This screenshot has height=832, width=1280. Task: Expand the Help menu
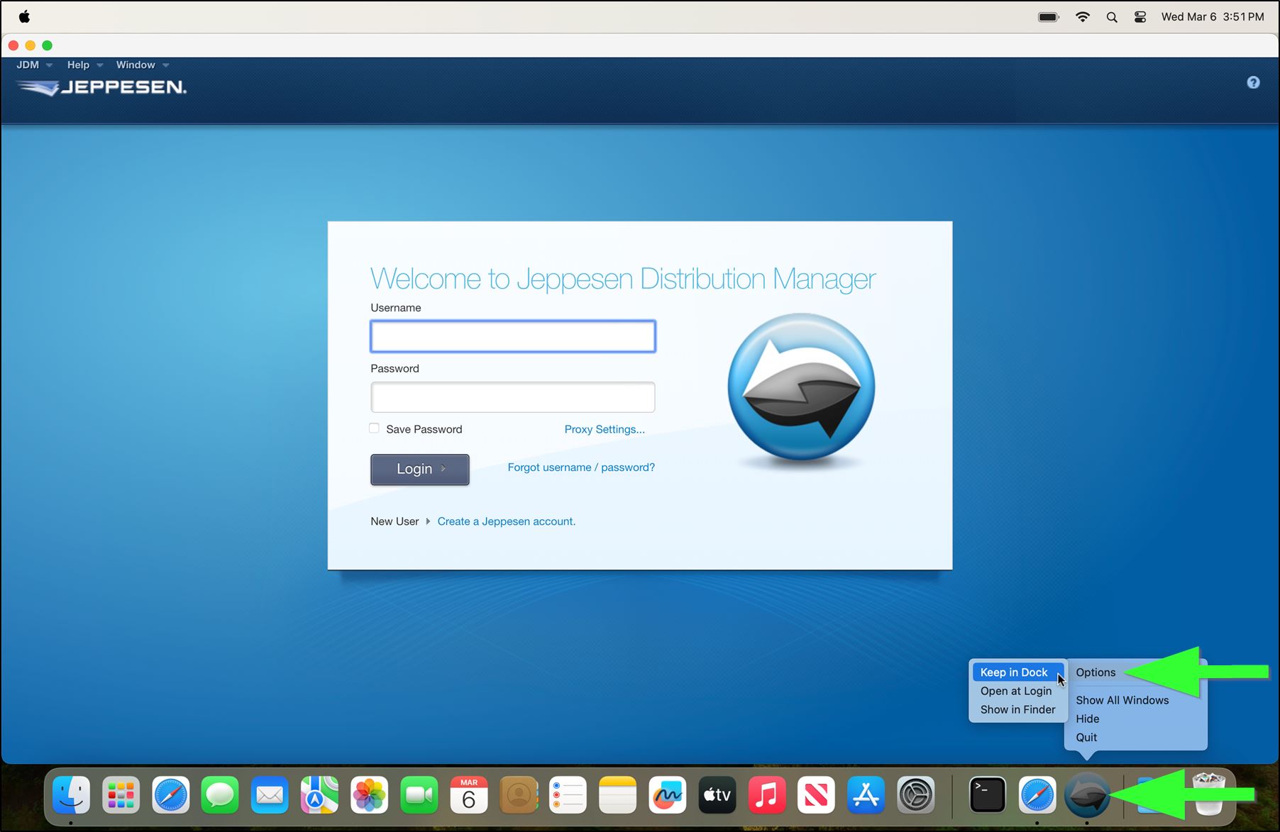pyautogui.click(x=78, y=65)
